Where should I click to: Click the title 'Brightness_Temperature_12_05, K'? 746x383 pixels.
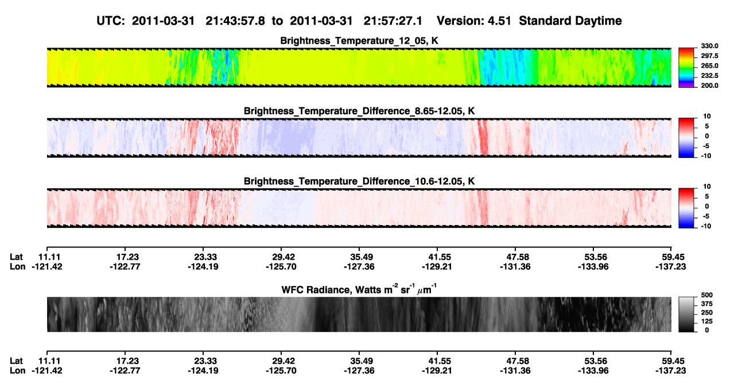pos(359,41)
